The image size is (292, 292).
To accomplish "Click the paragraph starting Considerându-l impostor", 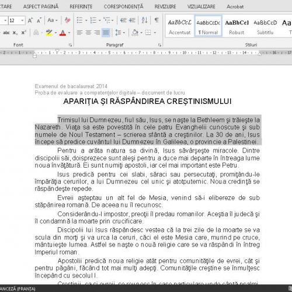I will coord(147,218).
